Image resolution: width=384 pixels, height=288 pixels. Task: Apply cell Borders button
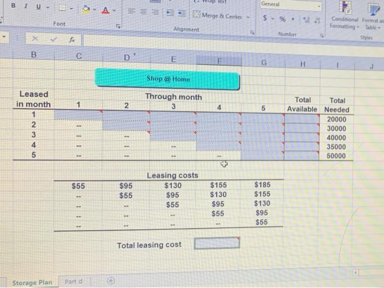pyautogui.click(x=63, y=8)
